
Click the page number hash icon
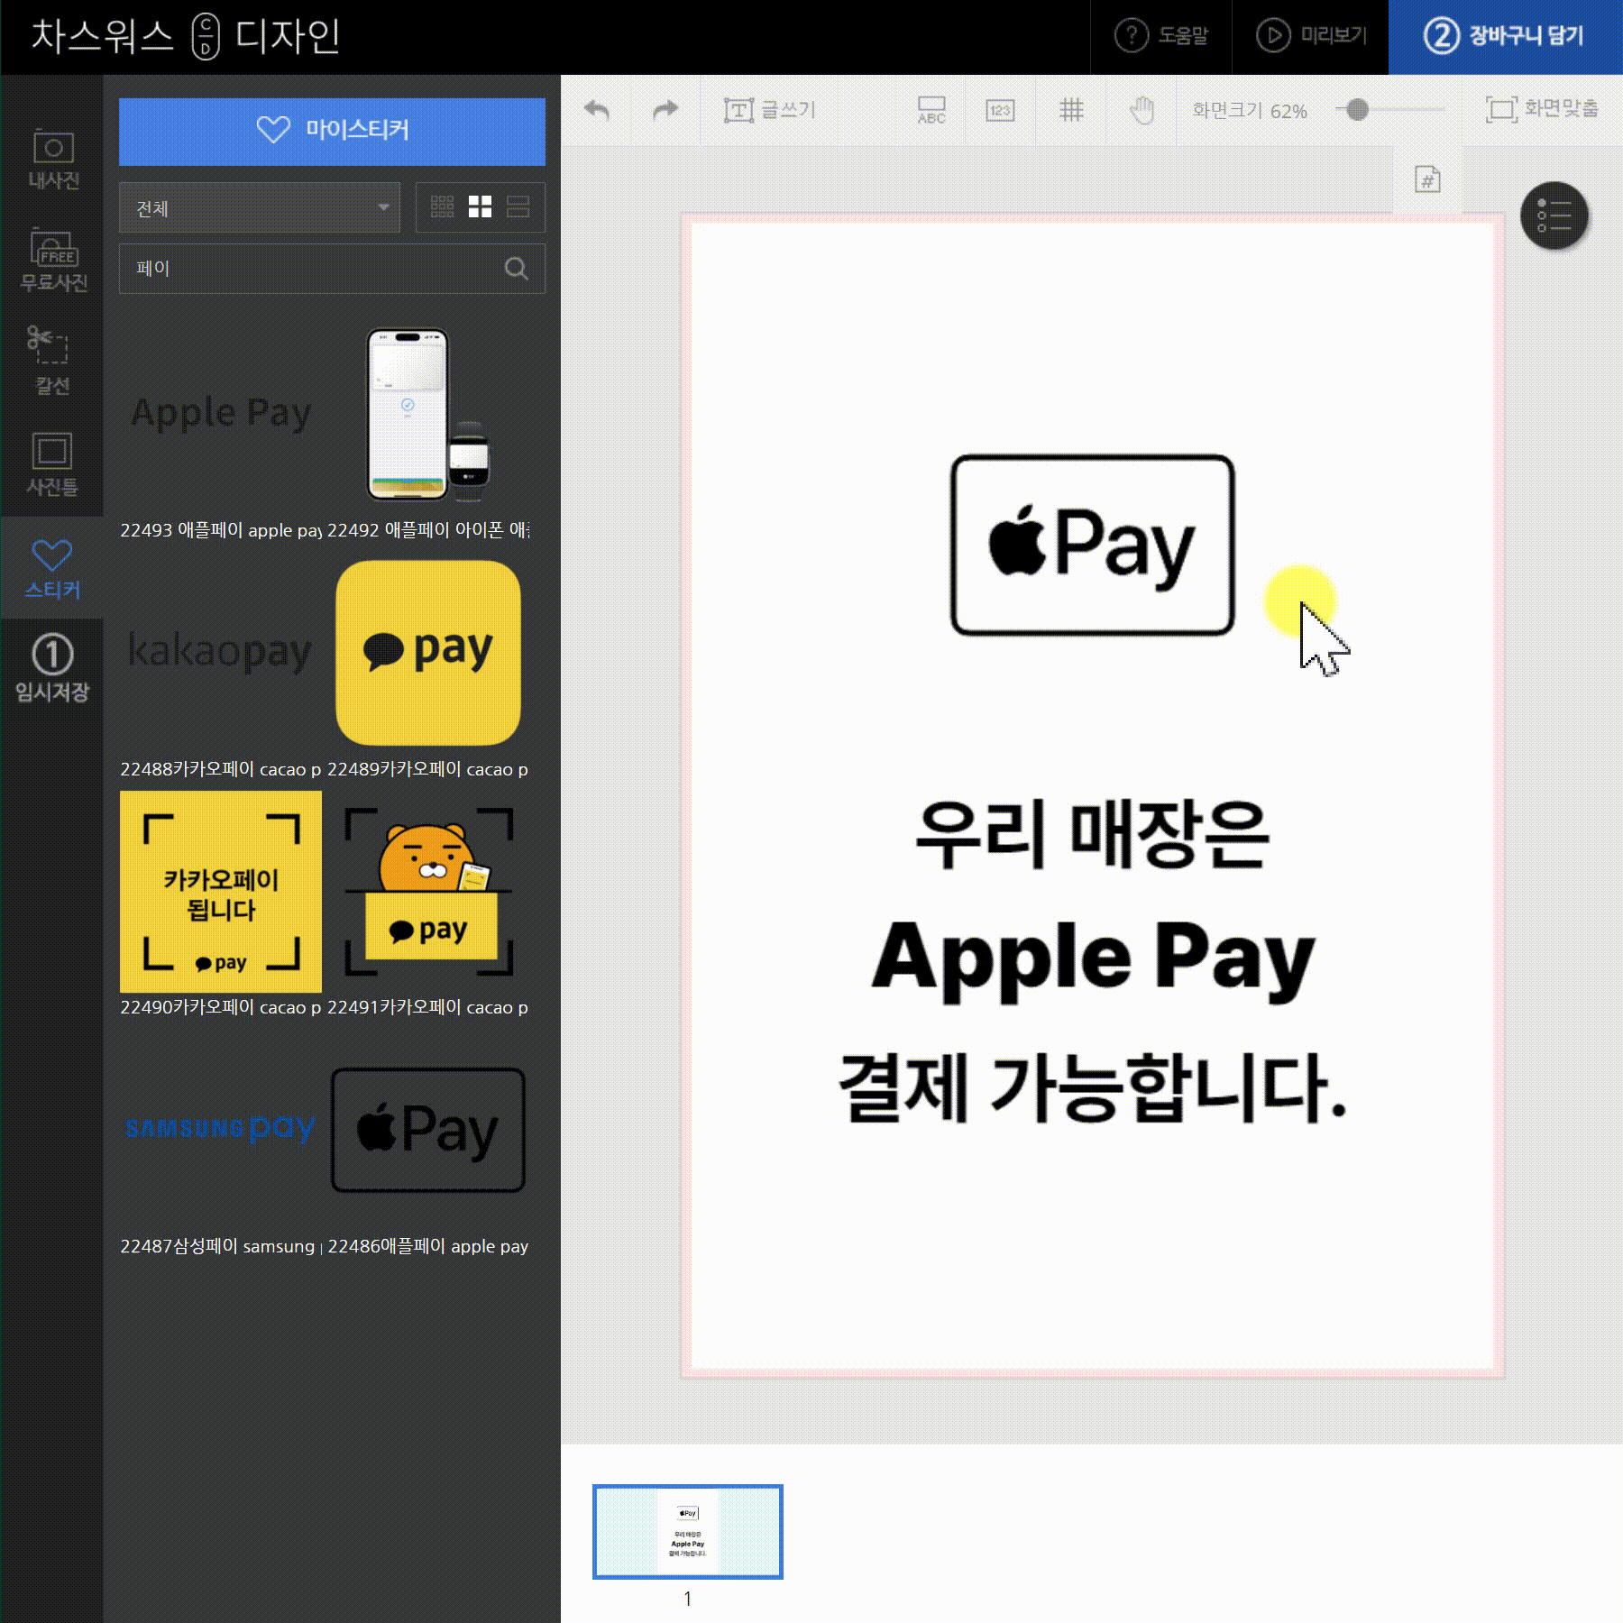1427,179
